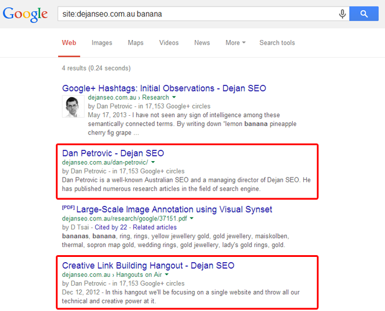Click the Related articles link
385x311 pixels.
coord(155,228)
